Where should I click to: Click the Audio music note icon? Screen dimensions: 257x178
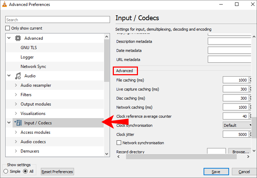click(18, 76)
